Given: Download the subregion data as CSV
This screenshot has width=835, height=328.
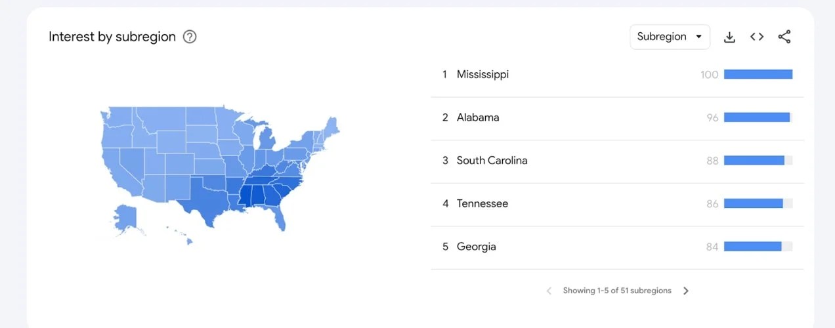Looking at the screenshot, I should [x=729, y=37].
